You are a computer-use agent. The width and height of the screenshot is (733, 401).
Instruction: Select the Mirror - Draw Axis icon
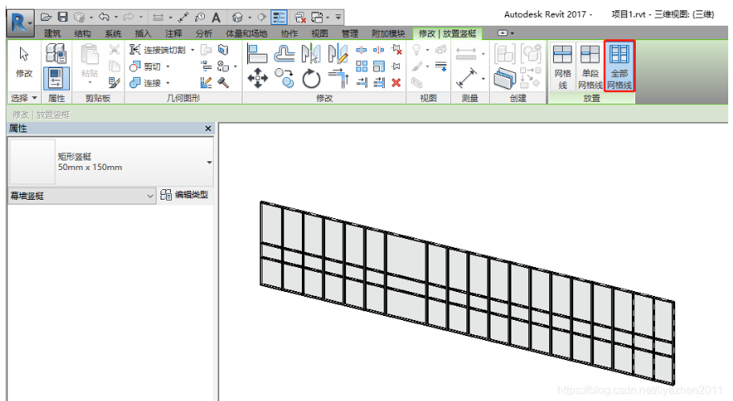pyautogui.click(x=338, y=54)
